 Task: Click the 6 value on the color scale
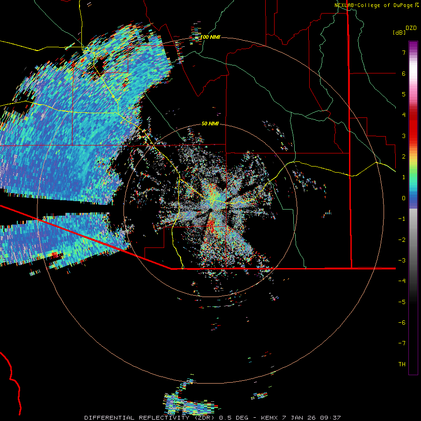404,73
